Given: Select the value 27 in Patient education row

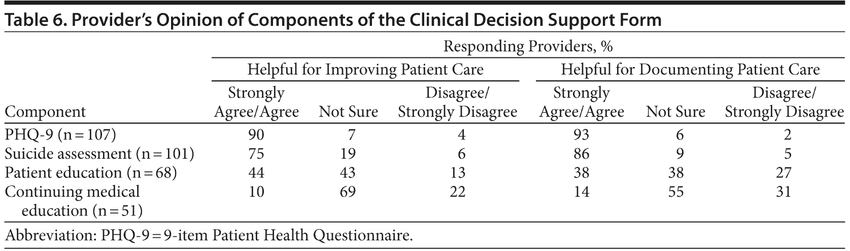Looking at the screenshot, I should click(784, 172).
